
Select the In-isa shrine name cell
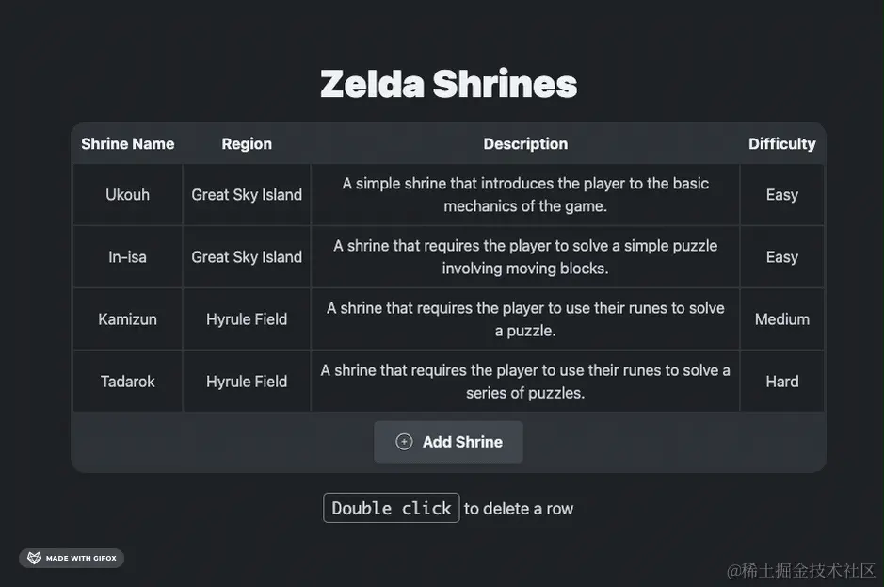coord(127,257)
